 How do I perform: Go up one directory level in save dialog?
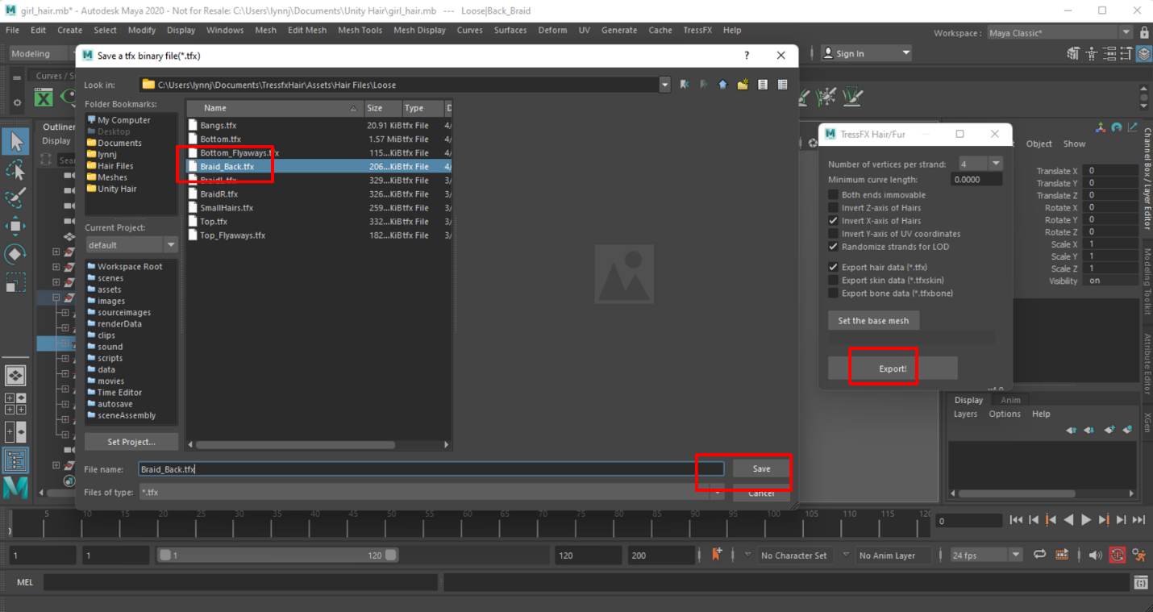point(722,84)
